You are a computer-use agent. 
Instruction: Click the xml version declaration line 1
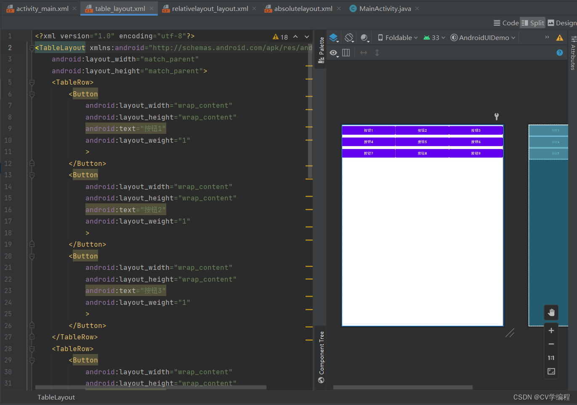pos(114,36)
